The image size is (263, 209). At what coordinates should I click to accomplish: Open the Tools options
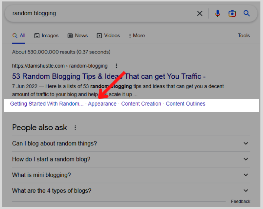pyautogui.click(x=244, y=36)
